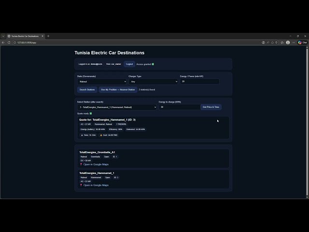Viewport: 309px width, 232px height.
Task: Click the Time badge in the quote
Action: (x=88, y=135)
